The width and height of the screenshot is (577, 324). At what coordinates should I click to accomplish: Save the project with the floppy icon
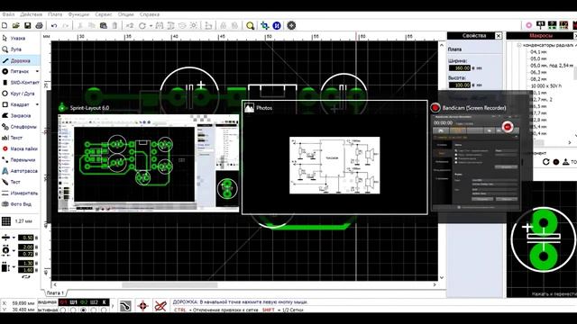(x=28, y=25)
